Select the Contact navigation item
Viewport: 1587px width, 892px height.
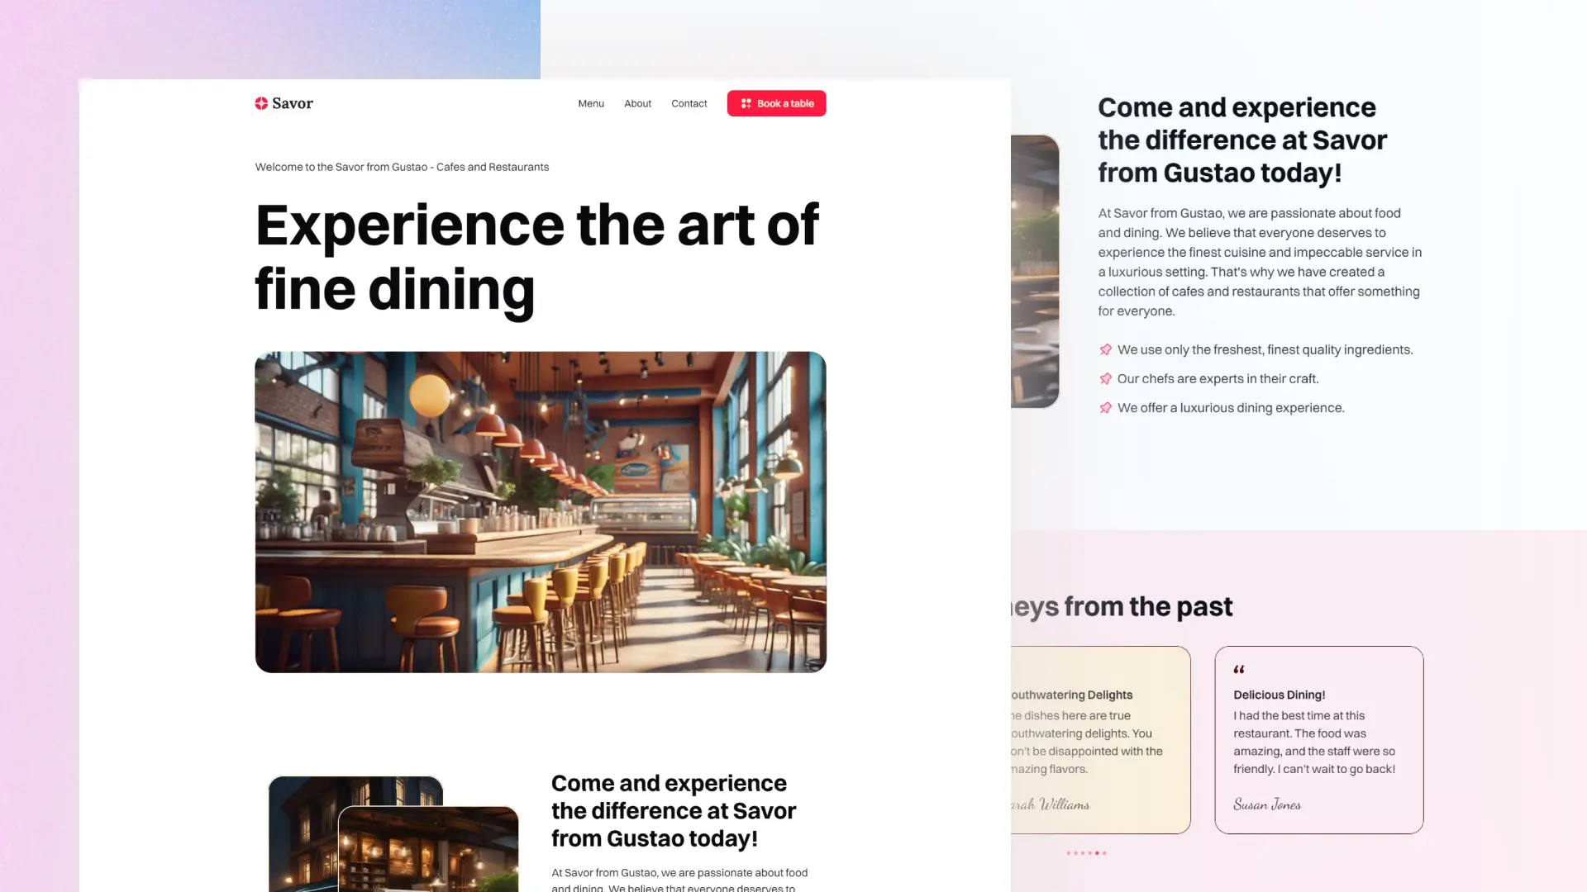click(x=689, y=103)
